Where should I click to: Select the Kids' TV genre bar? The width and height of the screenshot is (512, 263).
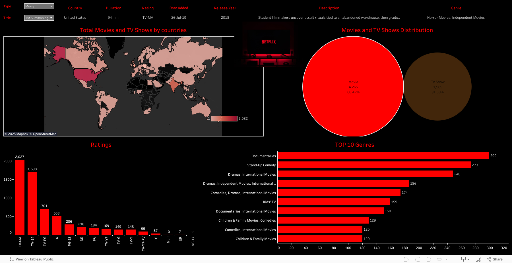click(334, 202)
